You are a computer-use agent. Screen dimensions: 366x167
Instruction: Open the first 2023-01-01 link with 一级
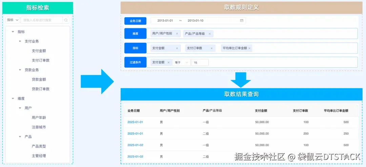(x=135, y=122)
